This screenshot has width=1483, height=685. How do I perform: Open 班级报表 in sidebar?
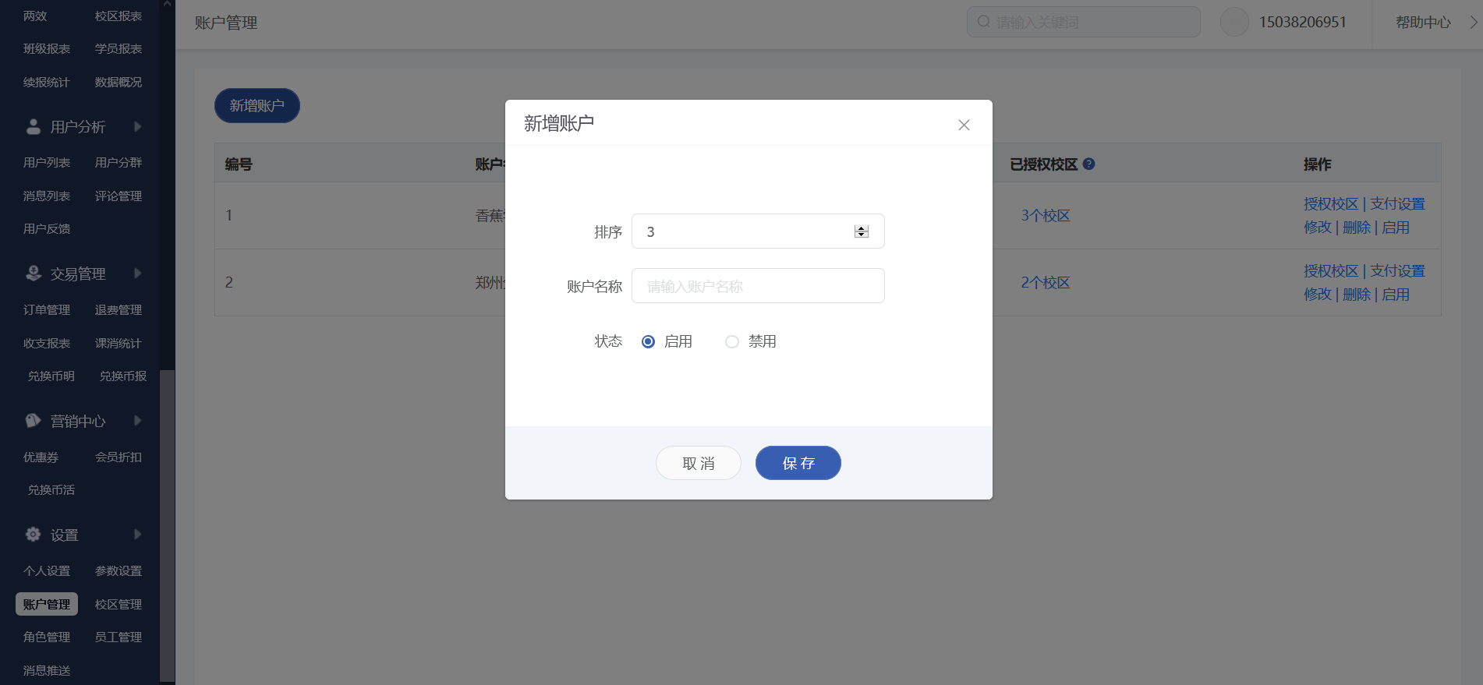point(47,48)
